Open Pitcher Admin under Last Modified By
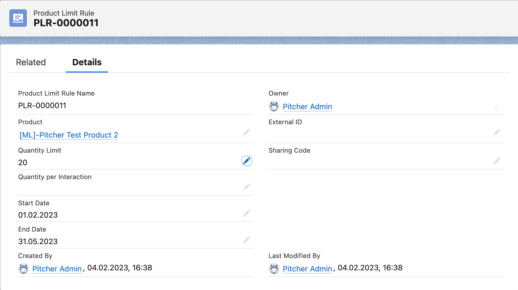Image resolution: width=518 pixels, height=290 pixels. click(307, 269)
